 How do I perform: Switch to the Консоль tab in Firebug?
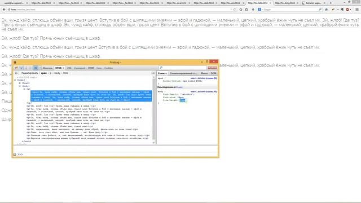(x=47, y=68)
